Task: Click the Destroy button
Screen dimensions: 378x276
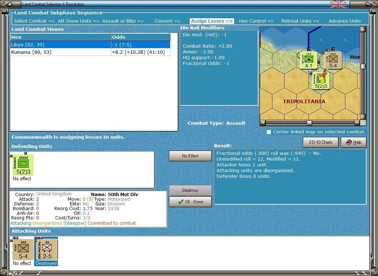Action: tap(190, 190)
